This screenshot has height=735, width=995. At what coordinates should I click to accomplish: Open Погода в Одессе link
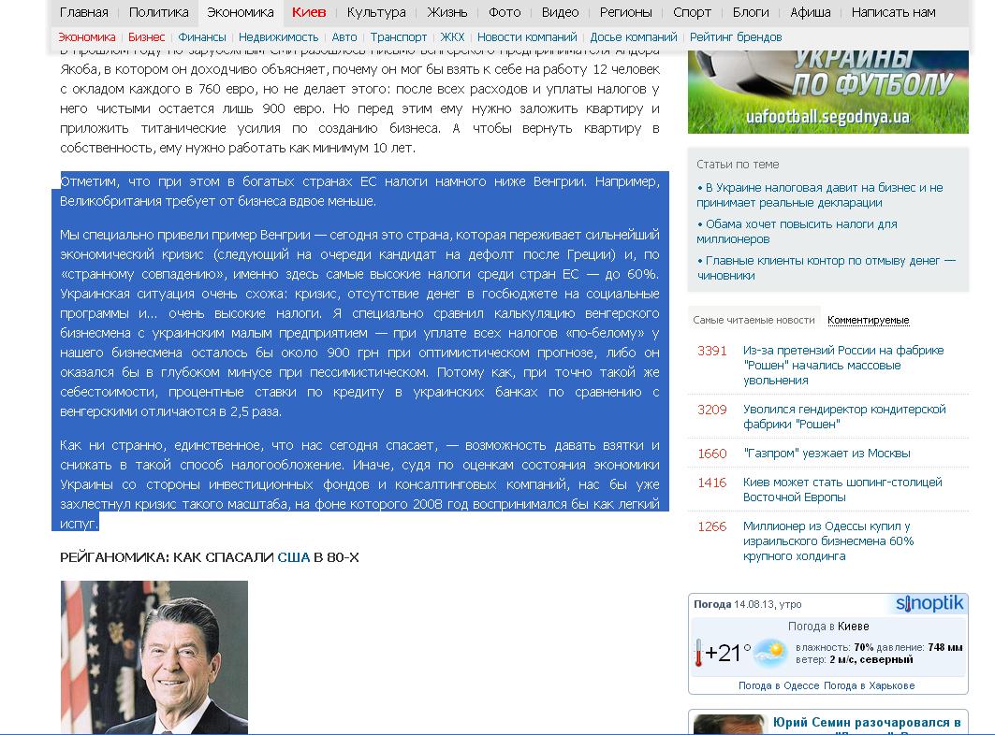(779, 685)
